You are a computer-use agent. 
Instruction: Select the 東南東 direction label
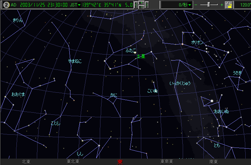click(x=167, y=162)
